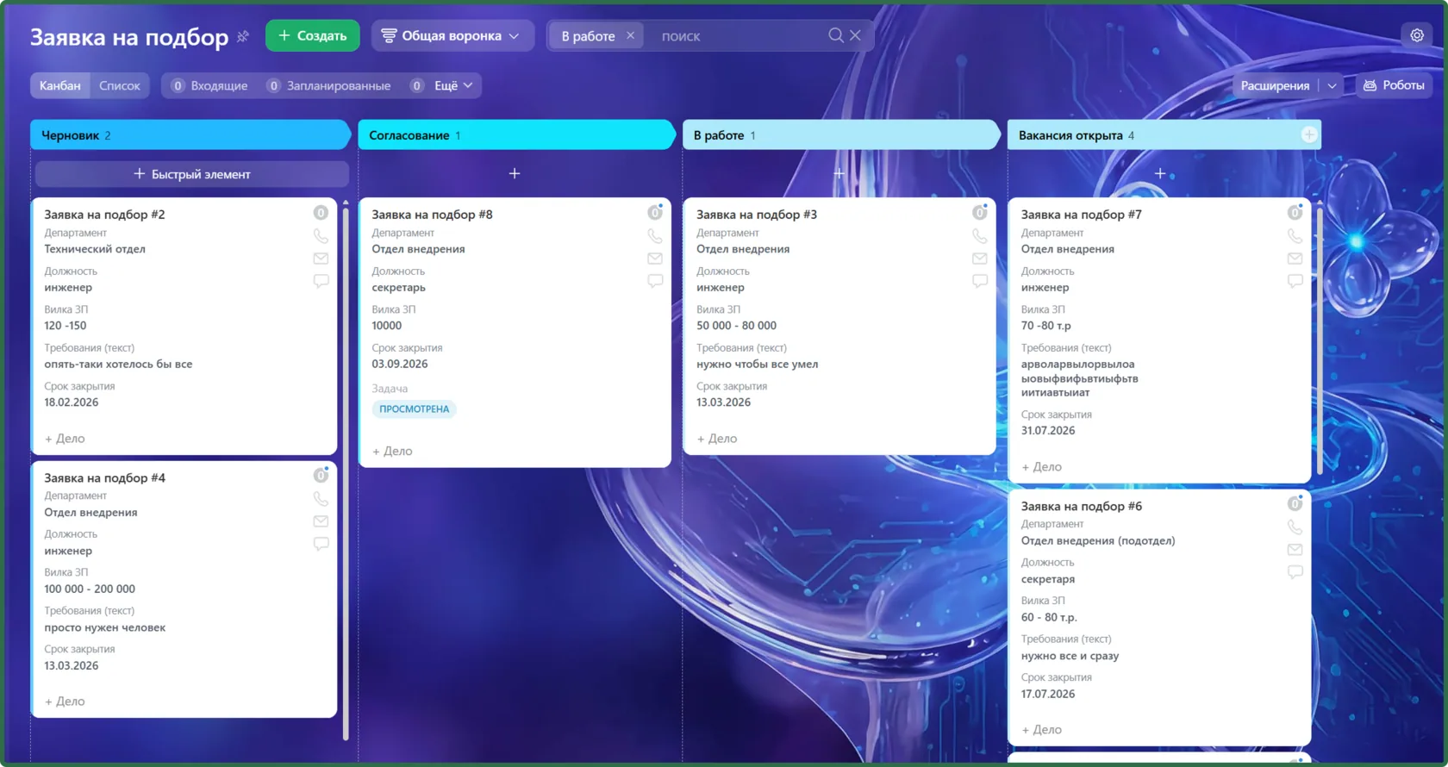Click email icon on Заявка на подбор #6
The width and height of the screenshot is (1448, 767).
pyautogui.click(x=1295, y=550)
